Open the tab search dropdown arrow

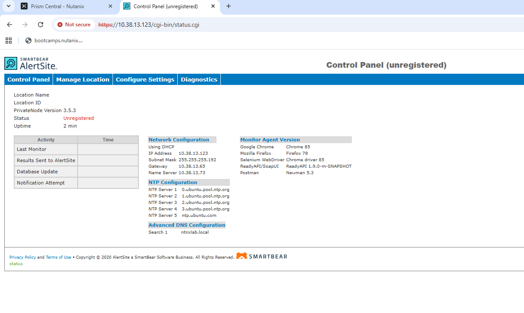[8, 6]
